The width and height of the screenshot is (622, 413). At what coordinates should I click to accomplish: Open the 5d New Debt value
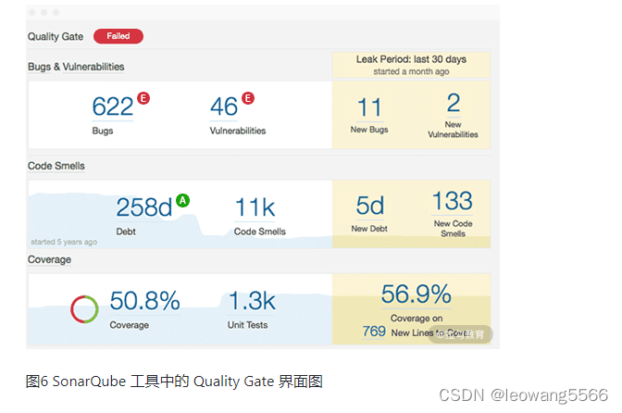click(369, 206)
